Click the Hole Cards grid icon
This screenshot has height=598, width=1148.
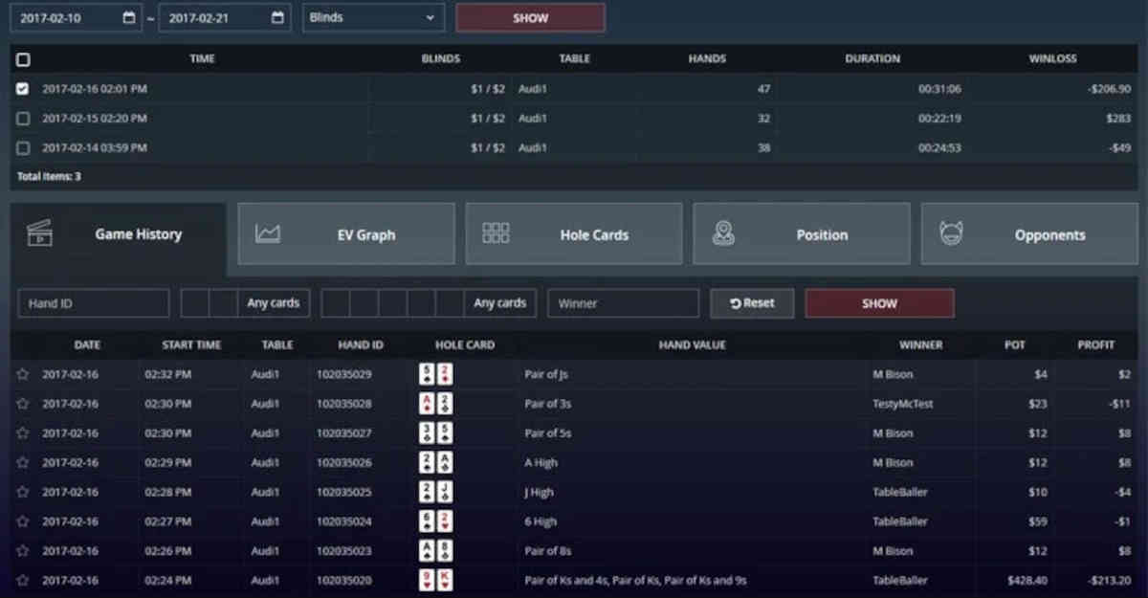coord(496,234)
